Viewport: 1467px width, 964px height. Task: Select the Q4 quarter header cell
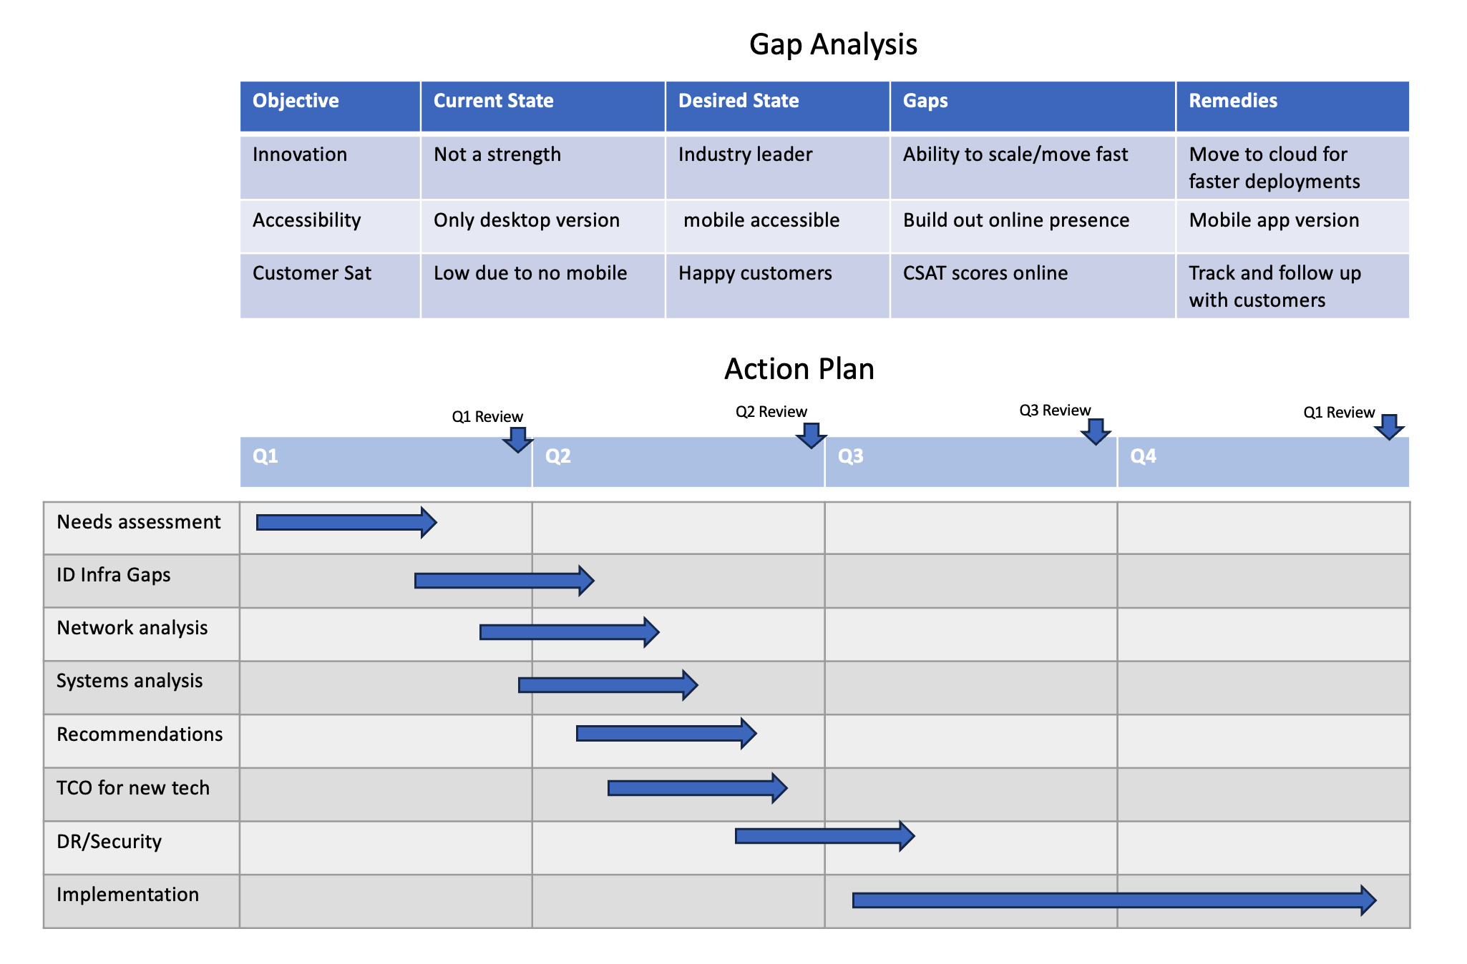coord(1263,461)
